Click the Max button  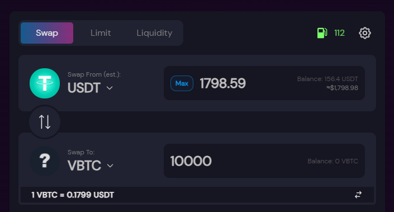click(x=182, y=83)
